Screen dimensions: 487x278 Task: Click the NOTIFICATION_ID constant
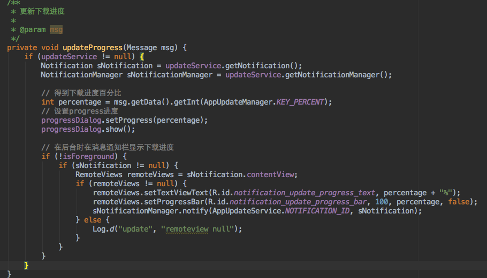pos(317,211)
